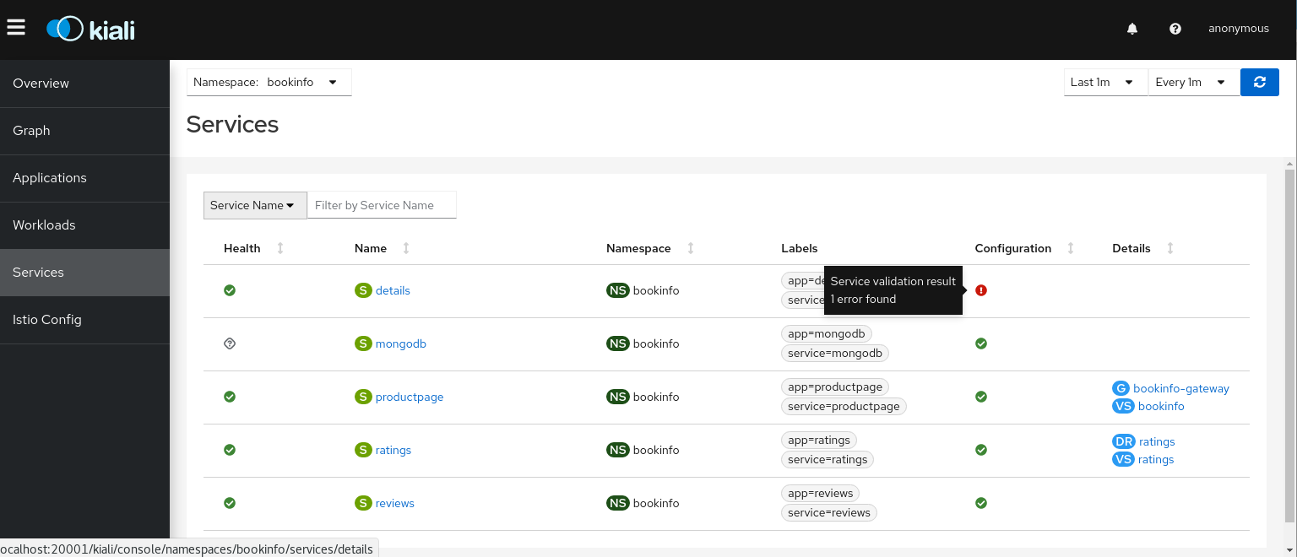Screen dimensions: 1297x557
Task: Sort by Health column arrows
Action: coord(280,248)
